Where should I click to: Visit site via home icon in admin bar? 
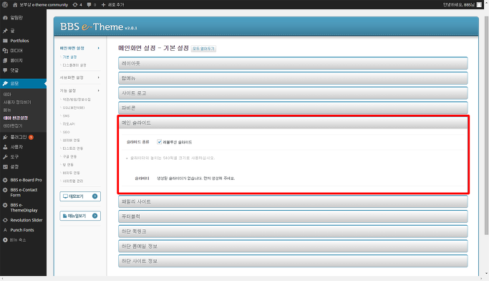(x=15, y=5)
